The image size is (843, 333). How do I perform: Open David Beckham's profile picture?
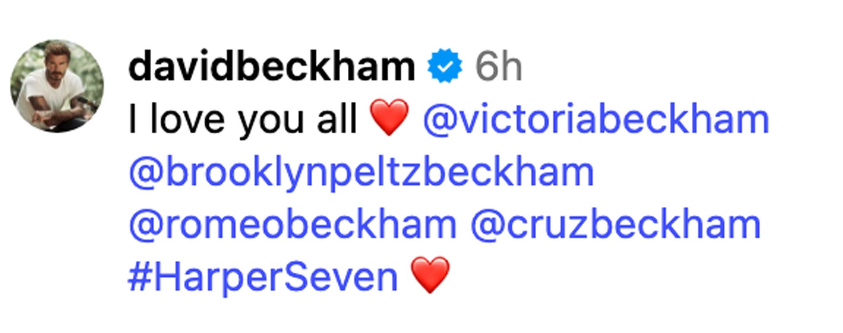click(x=57, y=86)
